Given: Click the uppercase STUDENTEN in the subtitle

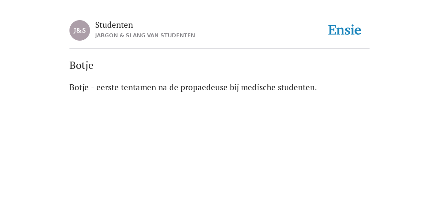Looking at the screenshot, I should [x=177, y=36].
